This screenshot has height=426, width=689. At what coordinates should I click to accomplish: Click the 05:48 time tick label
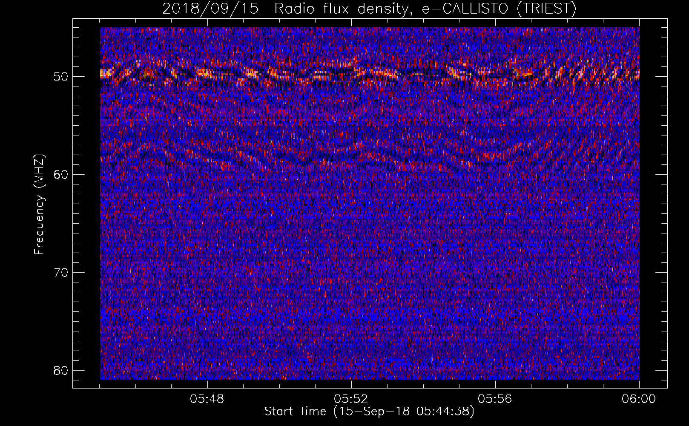207,399
